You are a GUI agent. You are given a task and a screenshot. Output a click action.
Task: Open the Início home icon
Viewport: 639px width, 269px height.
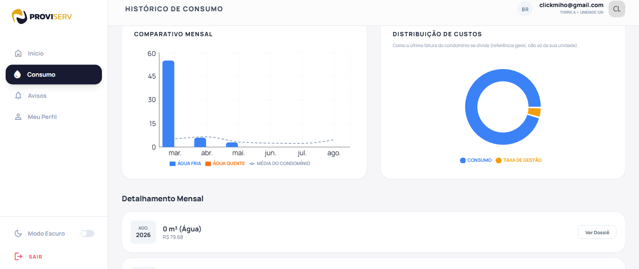(18, 54)
